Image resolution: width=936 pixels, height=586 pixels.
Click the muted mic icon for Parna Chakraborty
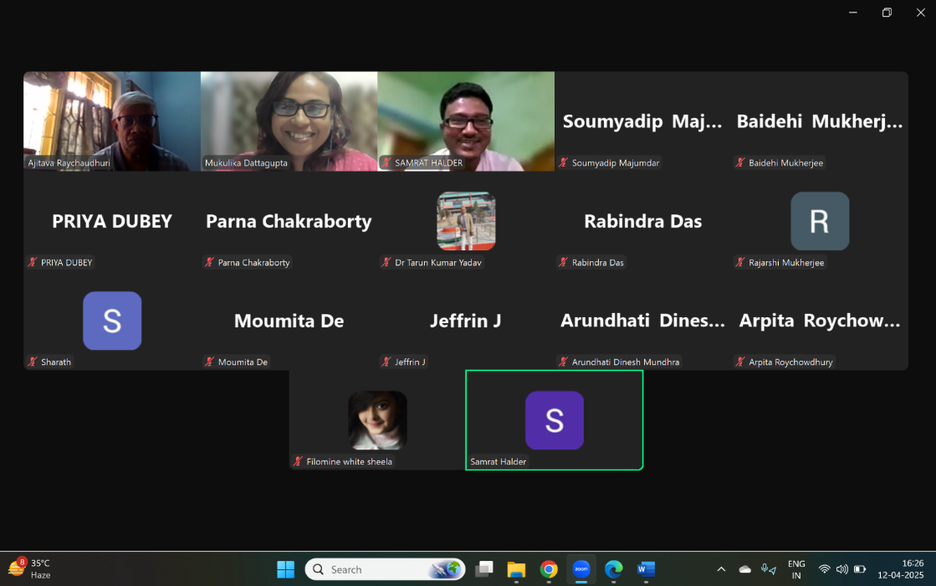tap(209, 262)
